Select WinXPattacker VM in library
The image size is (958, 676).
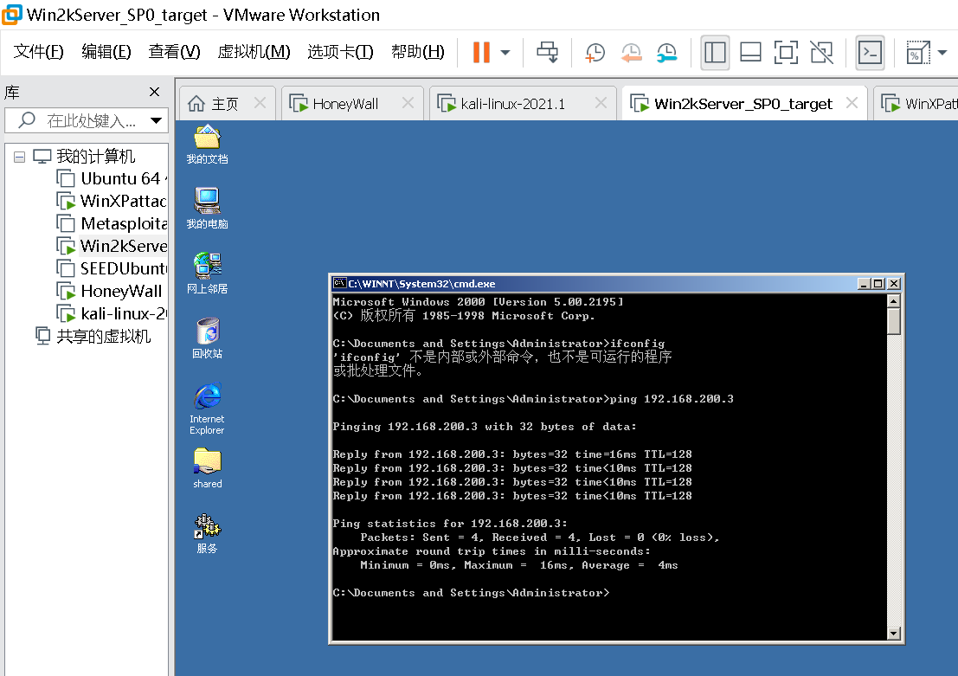[x=112, y=201]
